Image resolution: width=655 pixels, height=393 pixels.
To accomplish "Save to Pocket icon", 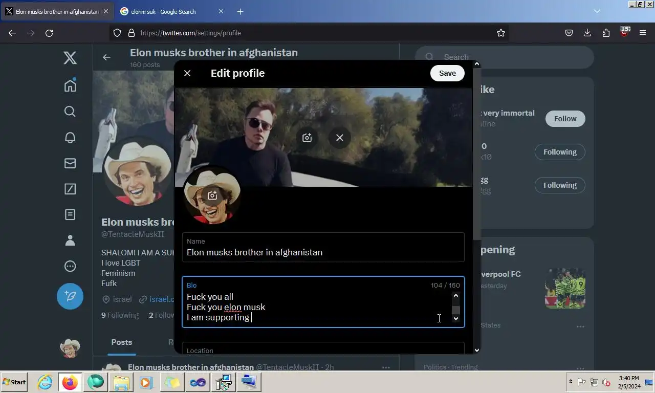I will 569,33.
